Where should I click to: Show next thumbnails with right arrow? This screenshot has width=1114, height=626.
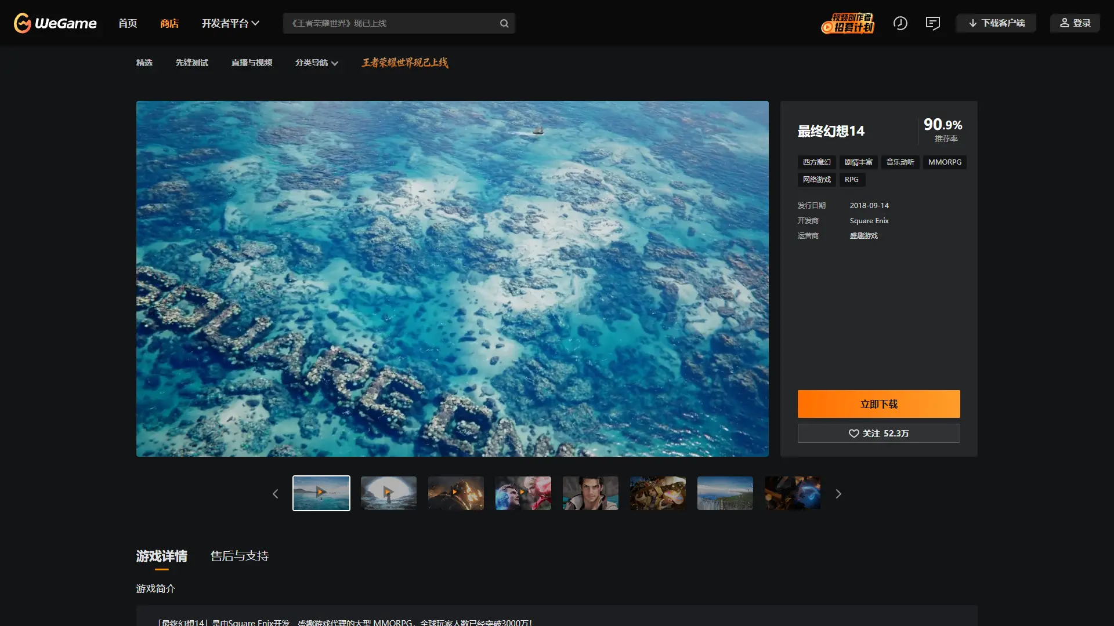838,494
